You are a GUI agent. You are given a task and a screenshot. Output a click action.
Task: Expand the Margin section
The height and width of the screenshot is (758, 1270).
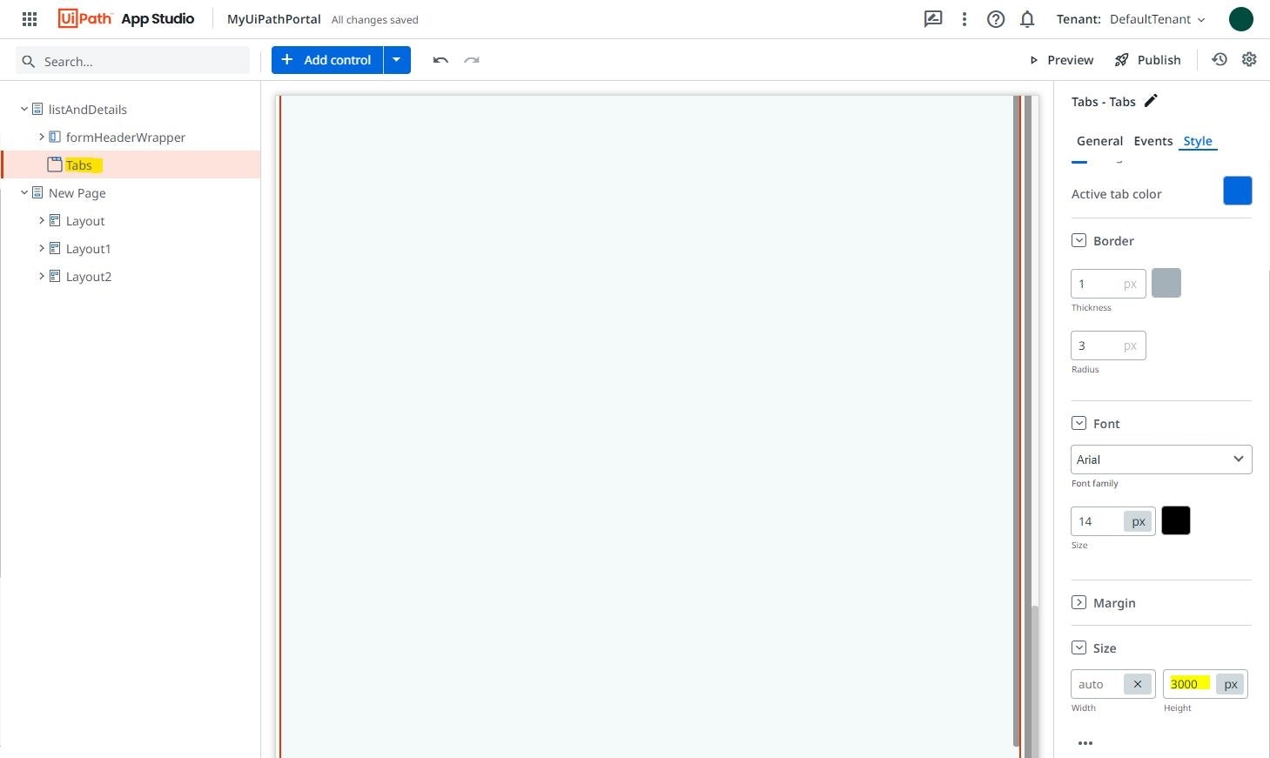click(x=1078, y=602)
